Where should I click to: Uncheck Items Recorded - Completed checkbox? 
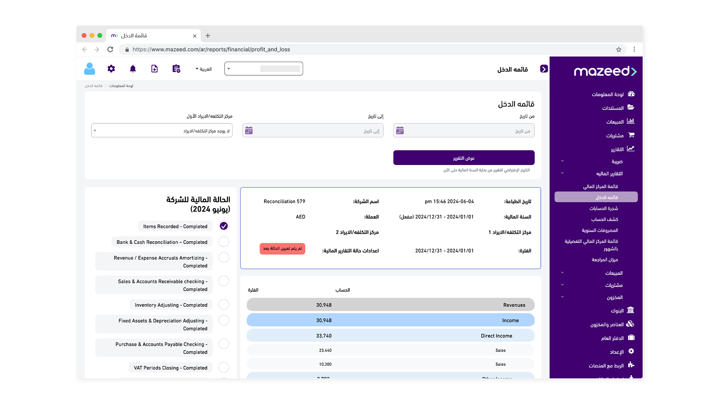pos(224,226)
